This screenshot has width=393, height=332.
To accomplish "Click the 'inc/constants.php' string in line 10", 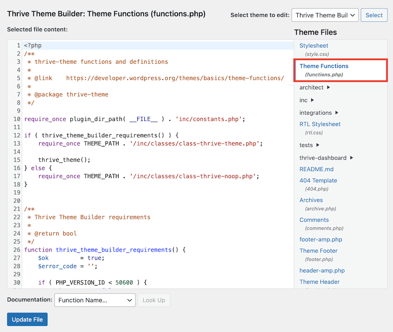I will point(208,119).
